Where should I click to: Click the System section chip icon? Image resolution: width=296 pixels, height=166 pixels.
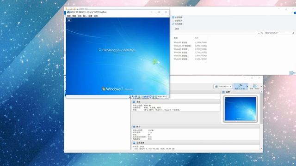(x=134, y=102)
